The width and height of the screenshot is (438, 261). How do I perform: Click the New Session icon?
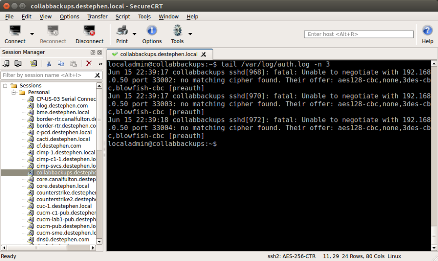[33, 64]
